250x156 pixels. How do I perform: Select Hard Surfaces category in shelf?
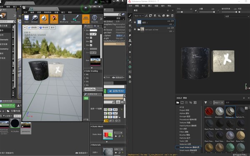point(188,126)
